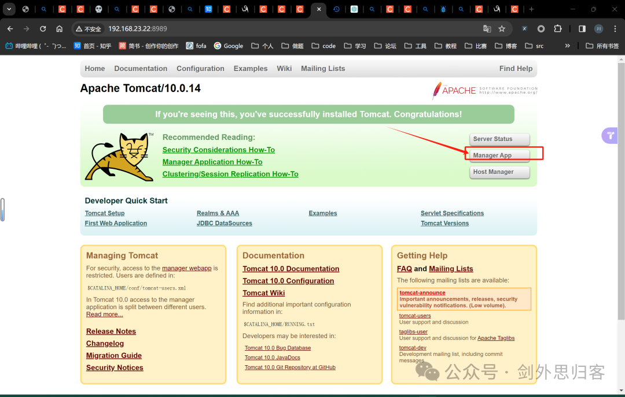
Task: Open the 首页 - 知乎 bookmark
Action: pos(93,46)
